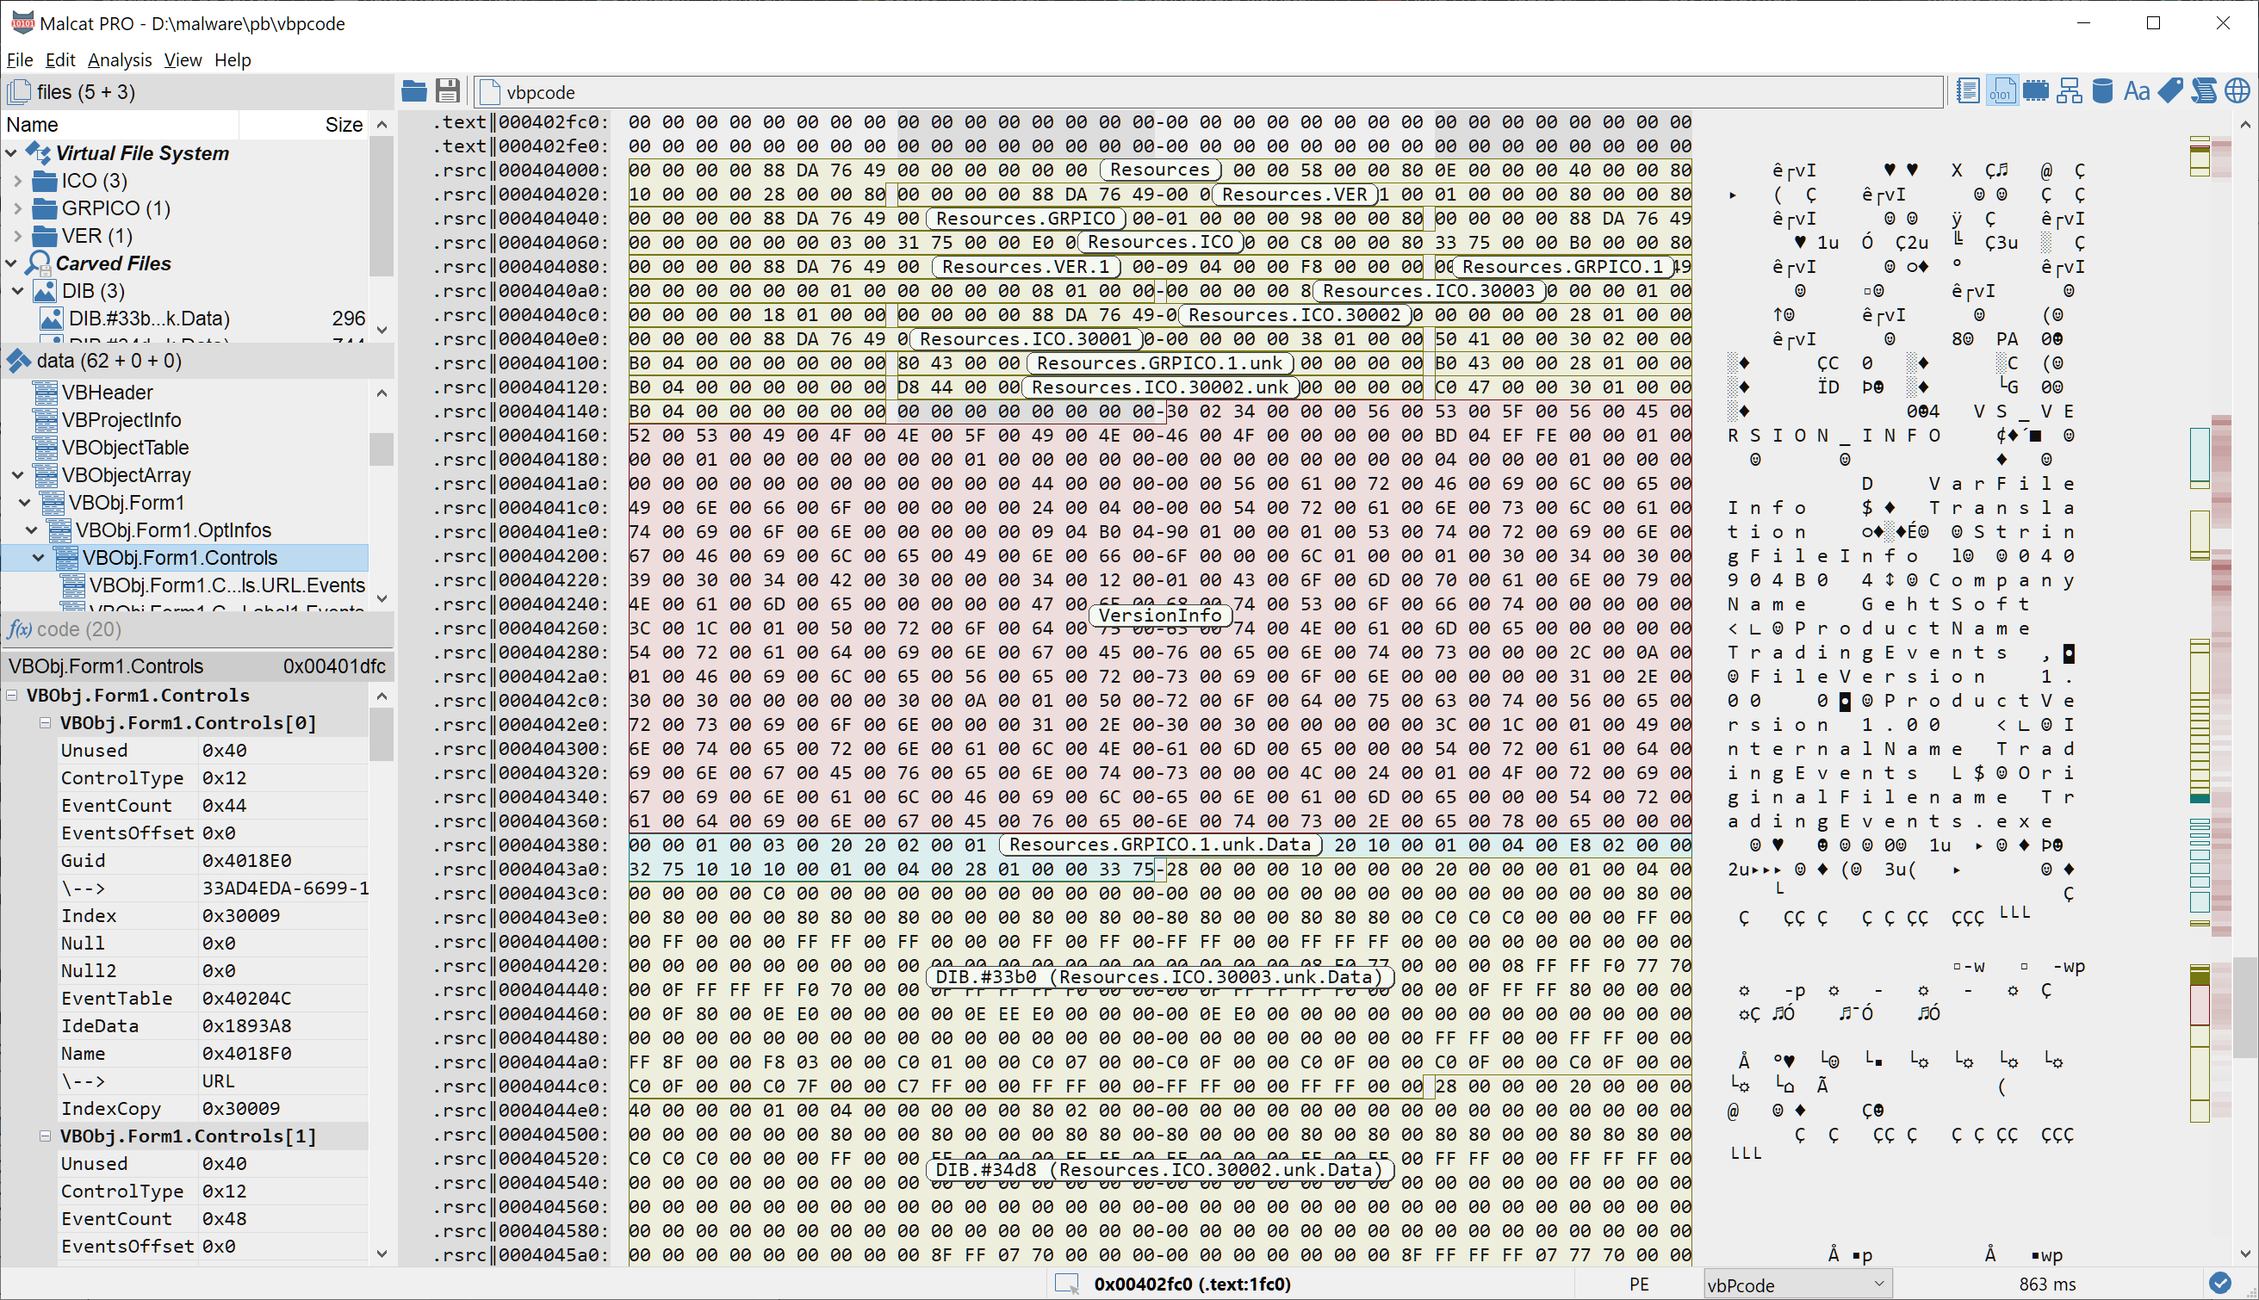
Task: Select VBHeader in the data list
Action: [107, 392]
